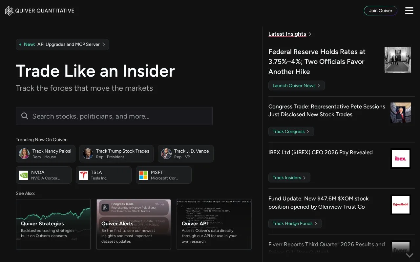420x262 pixels.
Task: Open the Quiver API card
Action: (214, 224)
